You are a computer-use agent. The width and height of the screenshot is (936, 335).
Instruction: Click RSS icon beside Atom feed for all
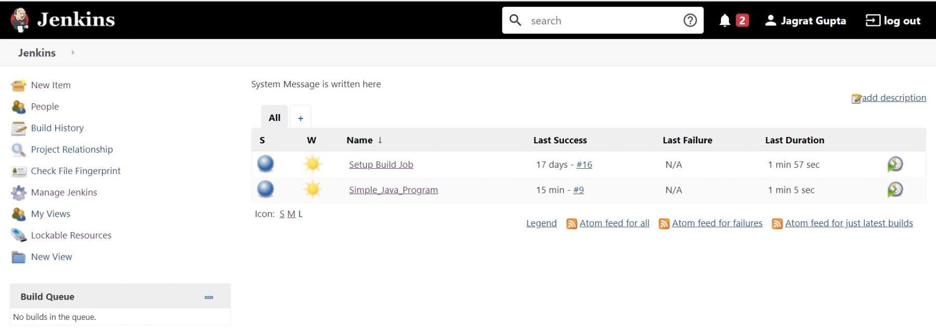point(571,224)
